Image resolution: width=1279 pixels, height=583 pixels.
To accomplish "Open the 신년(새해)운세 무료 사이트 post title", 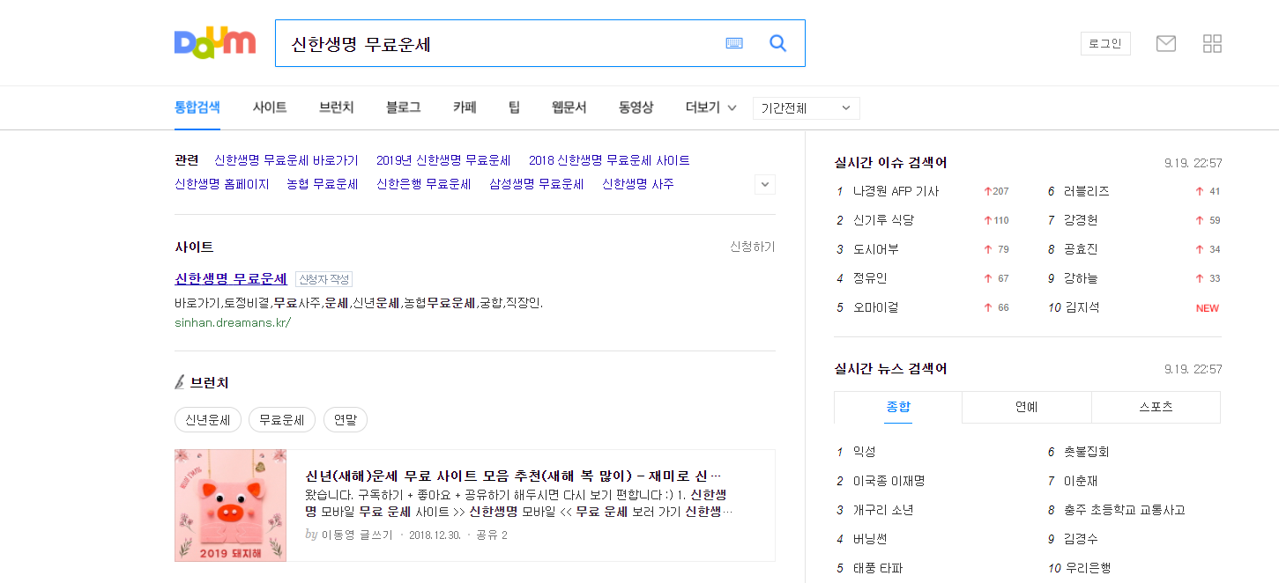I will [514, 476].
